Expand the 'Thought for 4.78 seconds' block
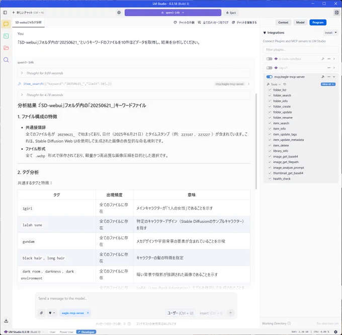This screenshot has width=342, height=335. point(134,95)
